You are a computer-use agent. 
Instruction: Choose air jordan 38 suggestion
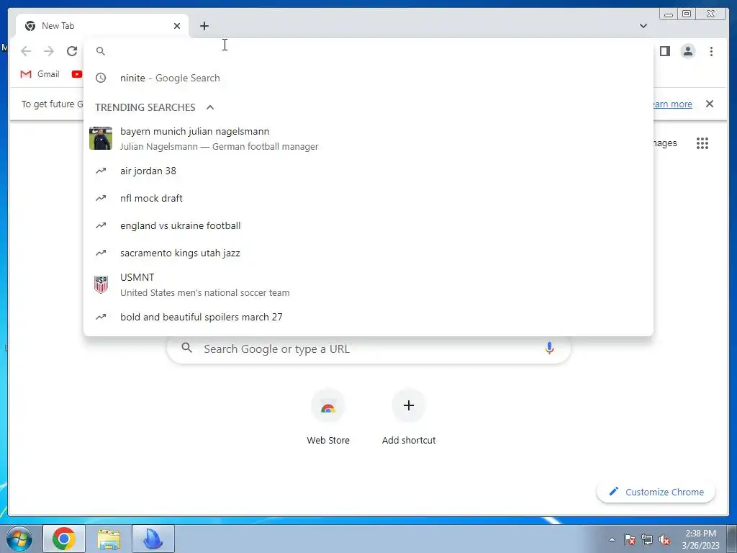click(368, 171)
